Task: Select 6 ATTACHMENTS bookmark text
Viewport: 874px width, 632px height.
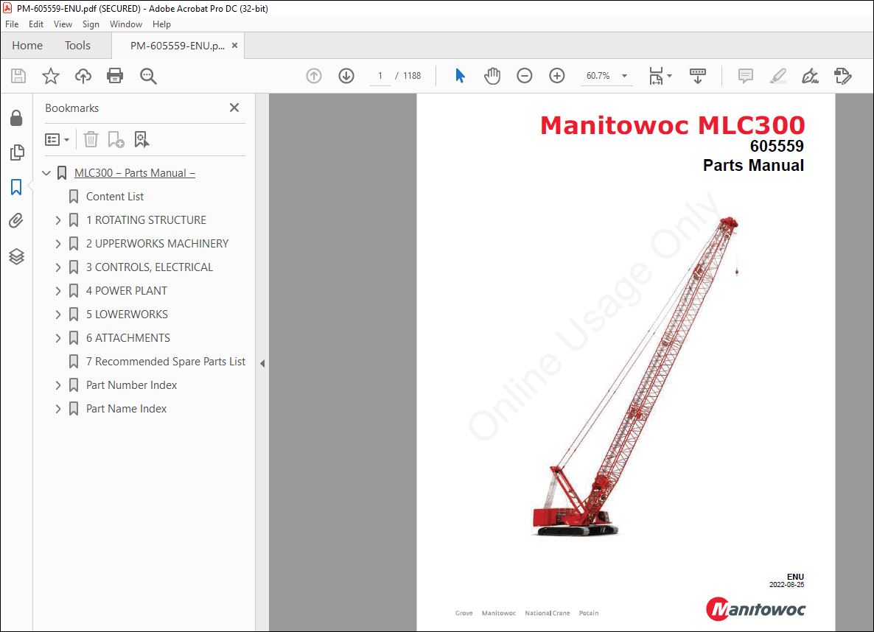Action: coord(128,338)
